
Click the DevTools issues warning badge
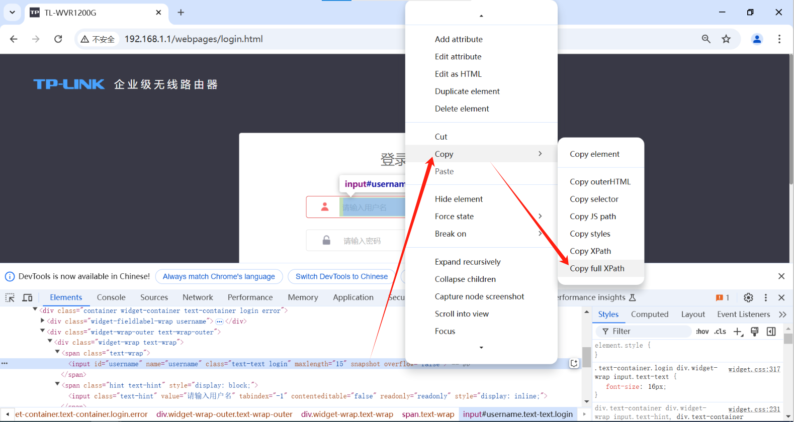pos(722,297)
